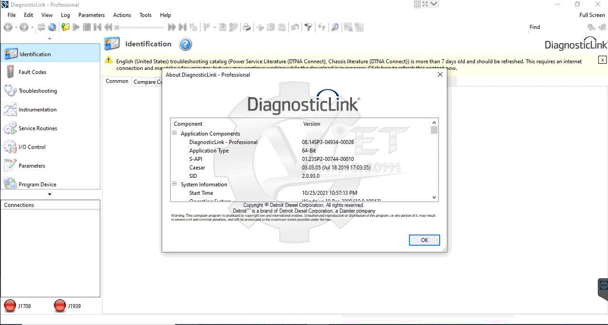
Task: Open the Actions menu
Action: click(x=122, y=15)
